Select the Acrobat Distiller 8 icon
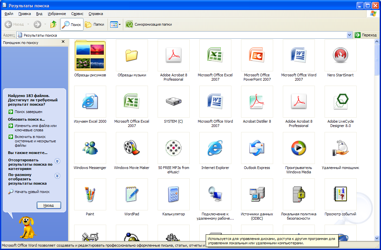The image size is (381, 250). coord(257,102)
